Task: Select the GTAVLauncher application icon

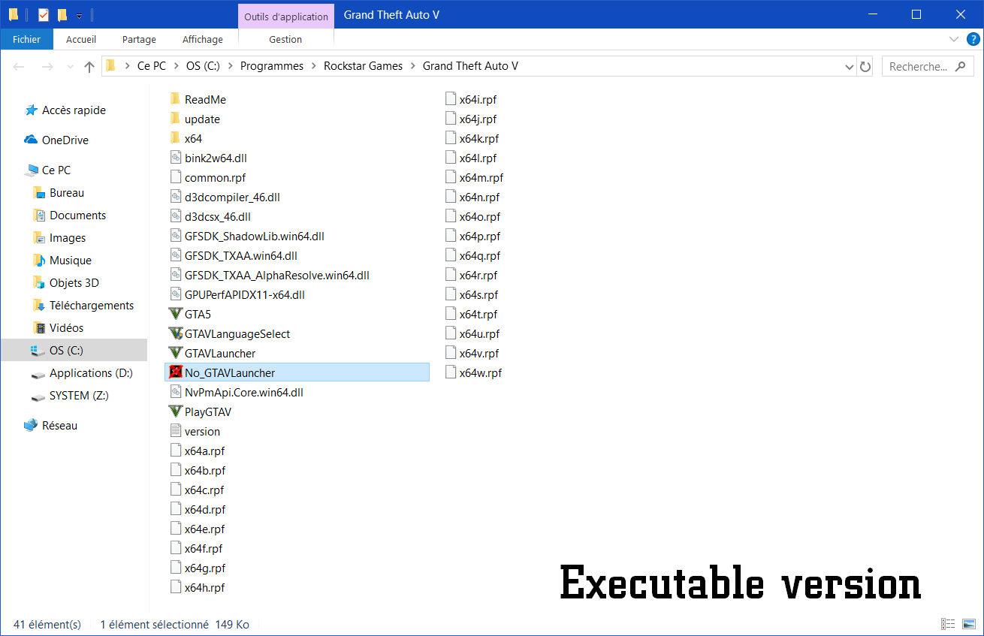Action: tap(176, 353)
